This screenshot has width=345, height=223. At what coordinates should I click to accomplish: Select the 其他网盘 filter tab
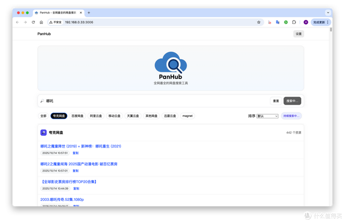pos(151,116)
